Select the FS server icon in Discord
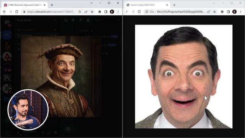The image size is (245, 138). click(7, 35)
